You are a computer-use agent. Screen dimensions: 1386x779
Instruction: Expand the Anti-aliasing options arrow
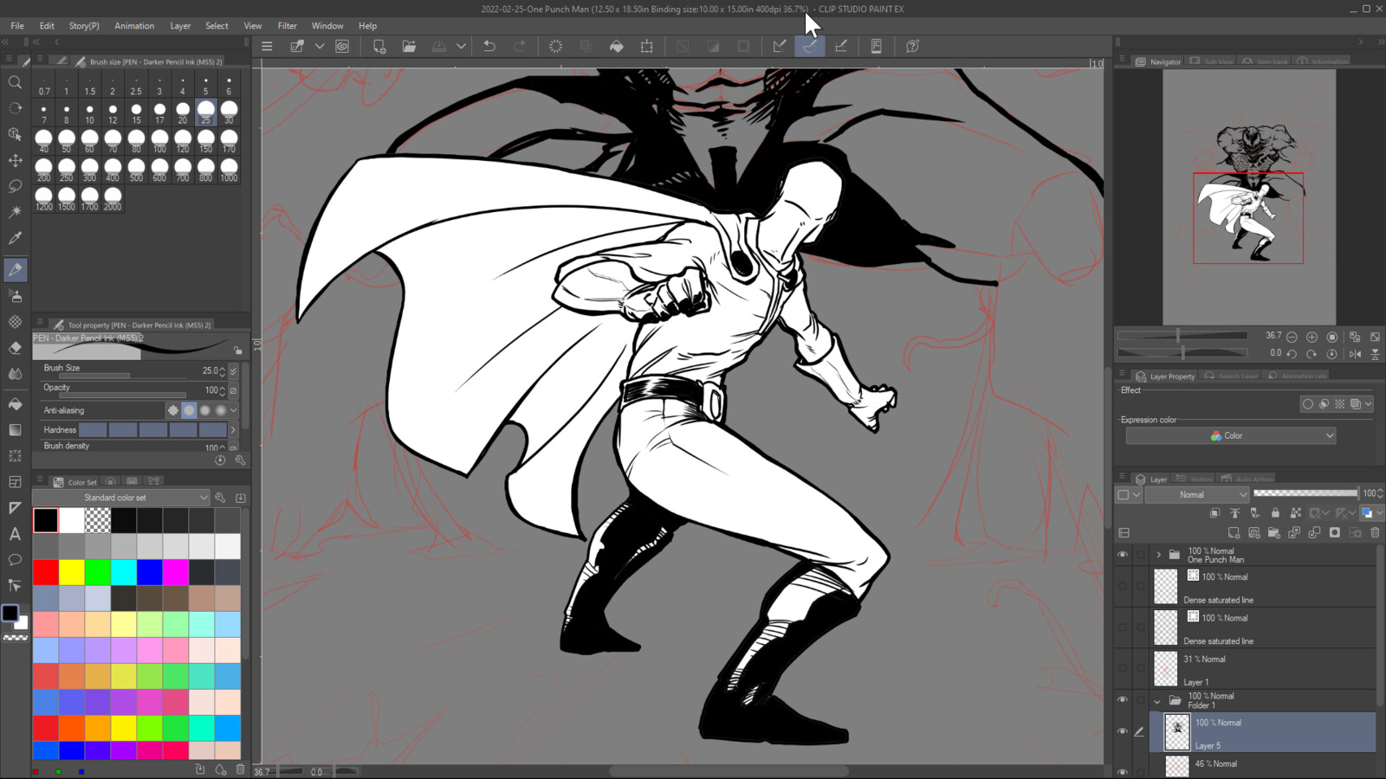[233, 410]
